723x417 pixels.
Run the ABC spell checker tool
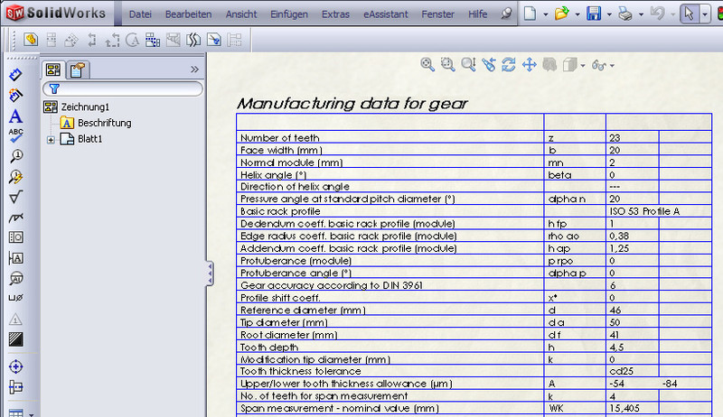(x=15, y=136)
